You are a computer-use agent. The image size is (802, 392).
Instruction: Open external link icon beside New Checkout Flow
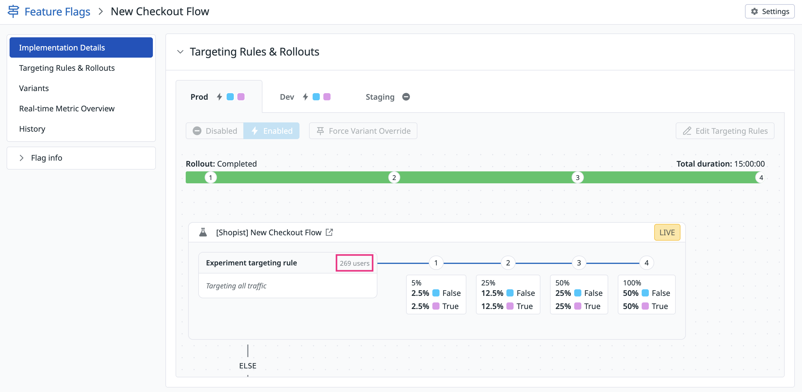tap(329, 232)
